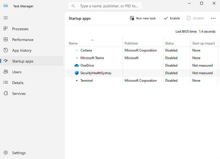Sort by the Name column header
The height and width of the screenshot is (159, 220).
(73, 43)
